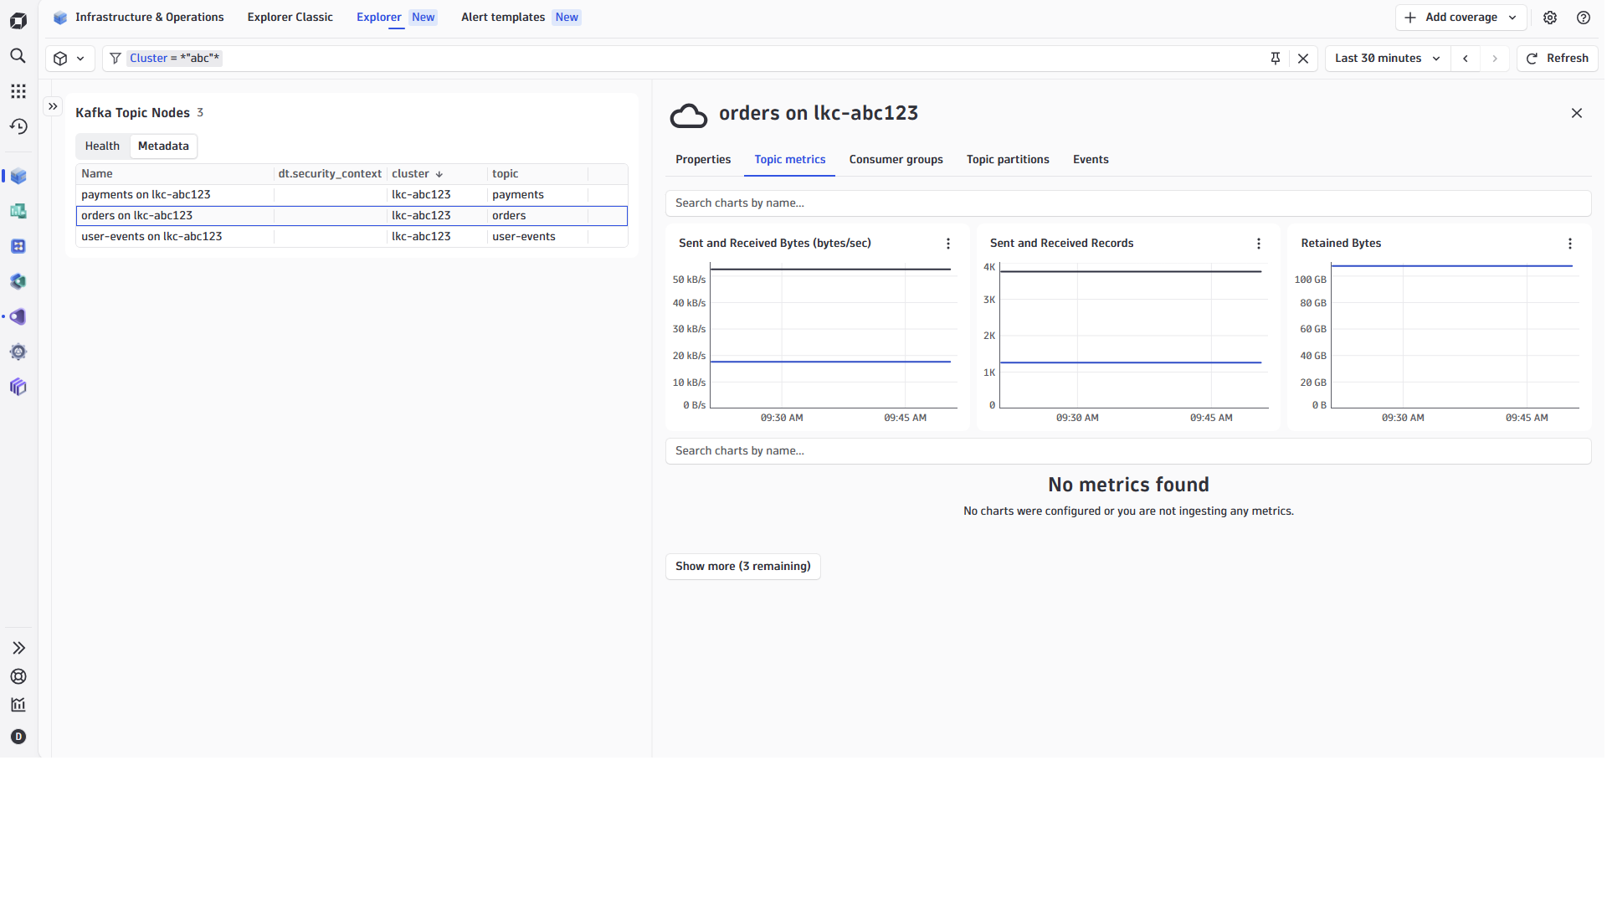This screenshot has width=1607, height=904.
Task: Open the Last 30 minutes timeframe dropdown
Action: click(1388, 59)
